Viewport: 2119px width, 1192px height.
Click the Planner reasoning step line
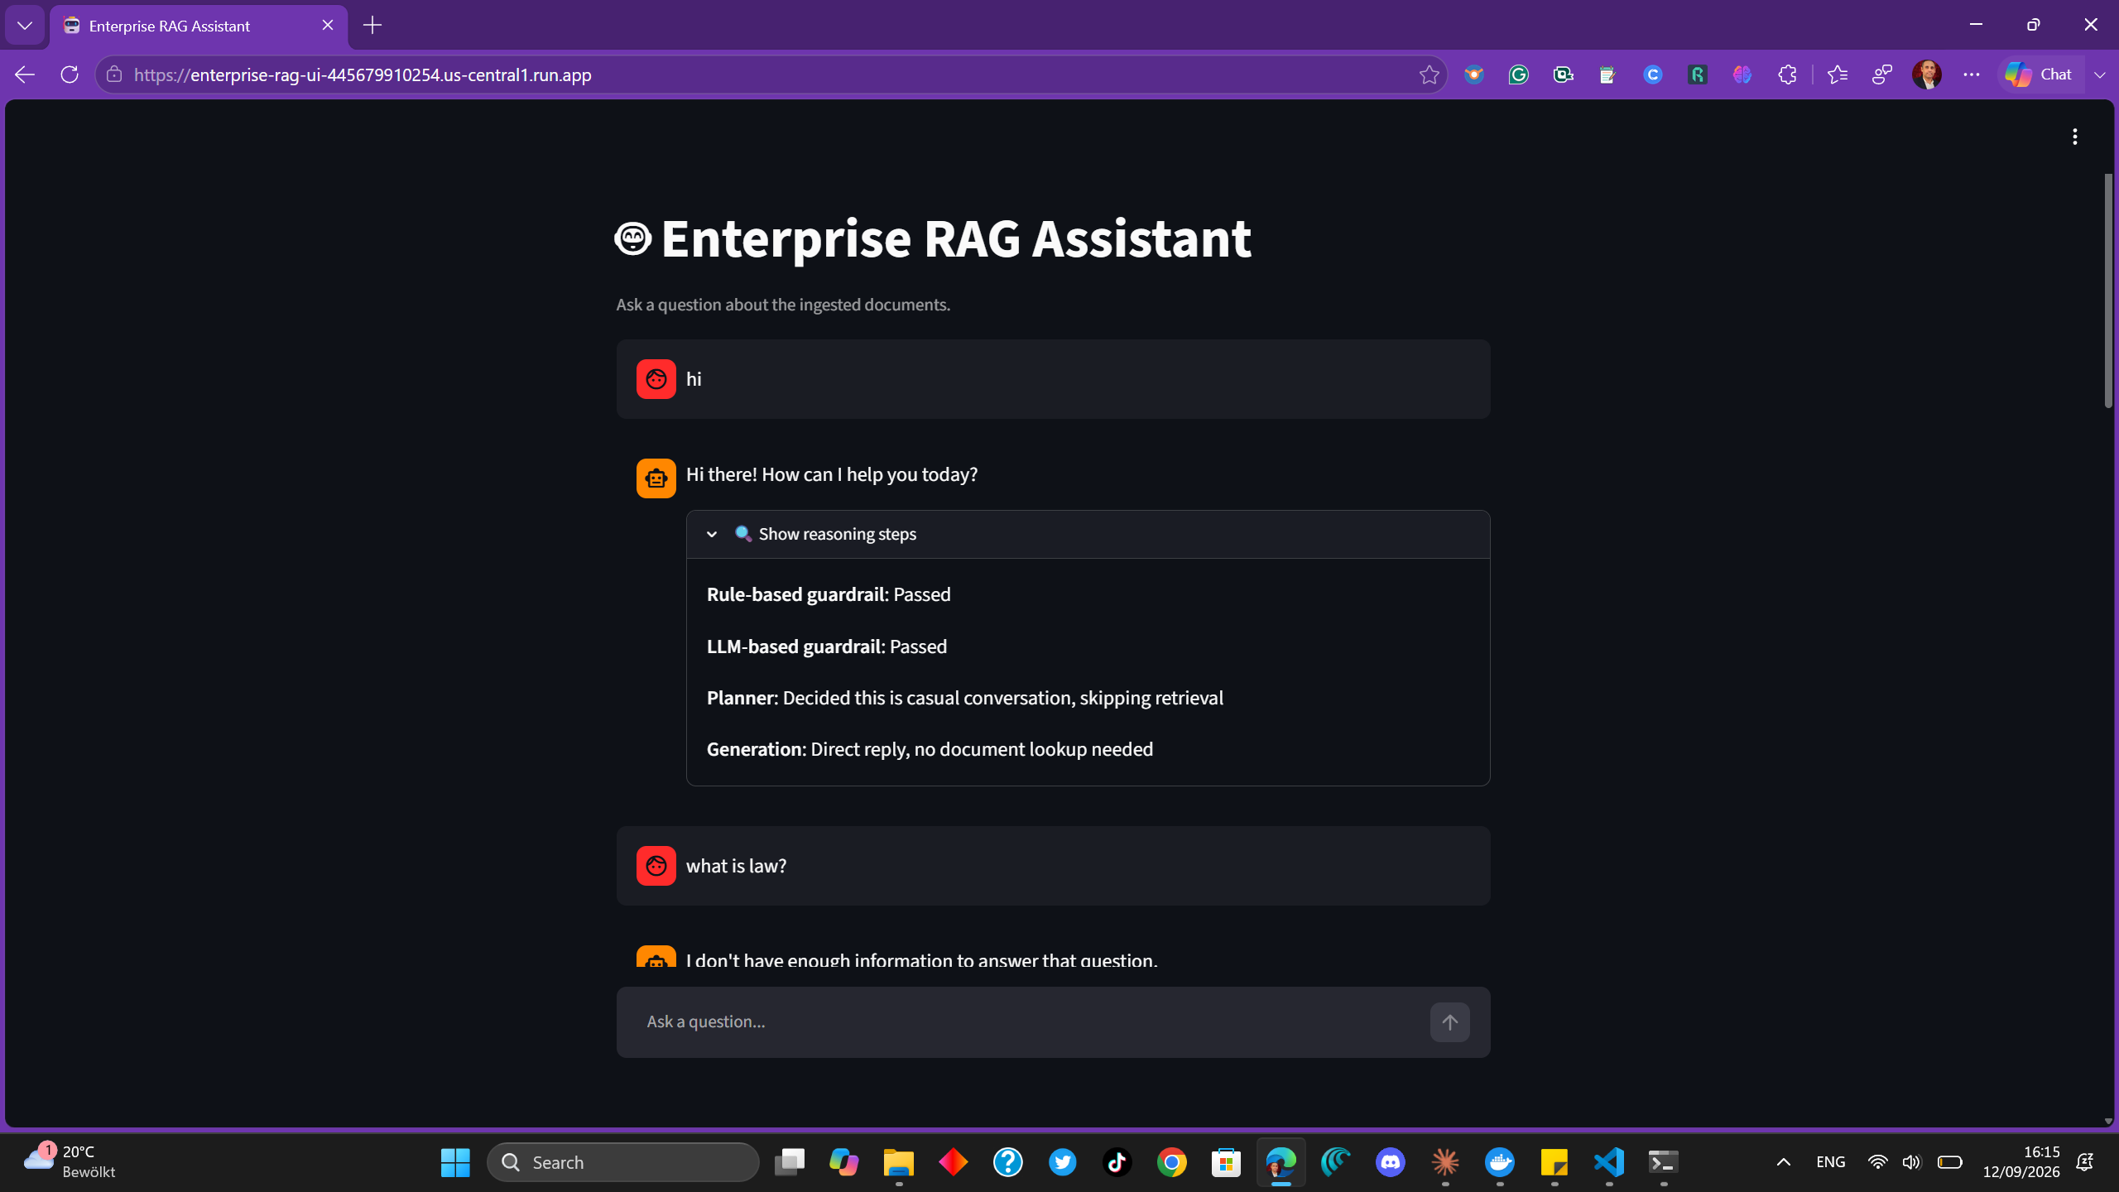pos(965,698)
